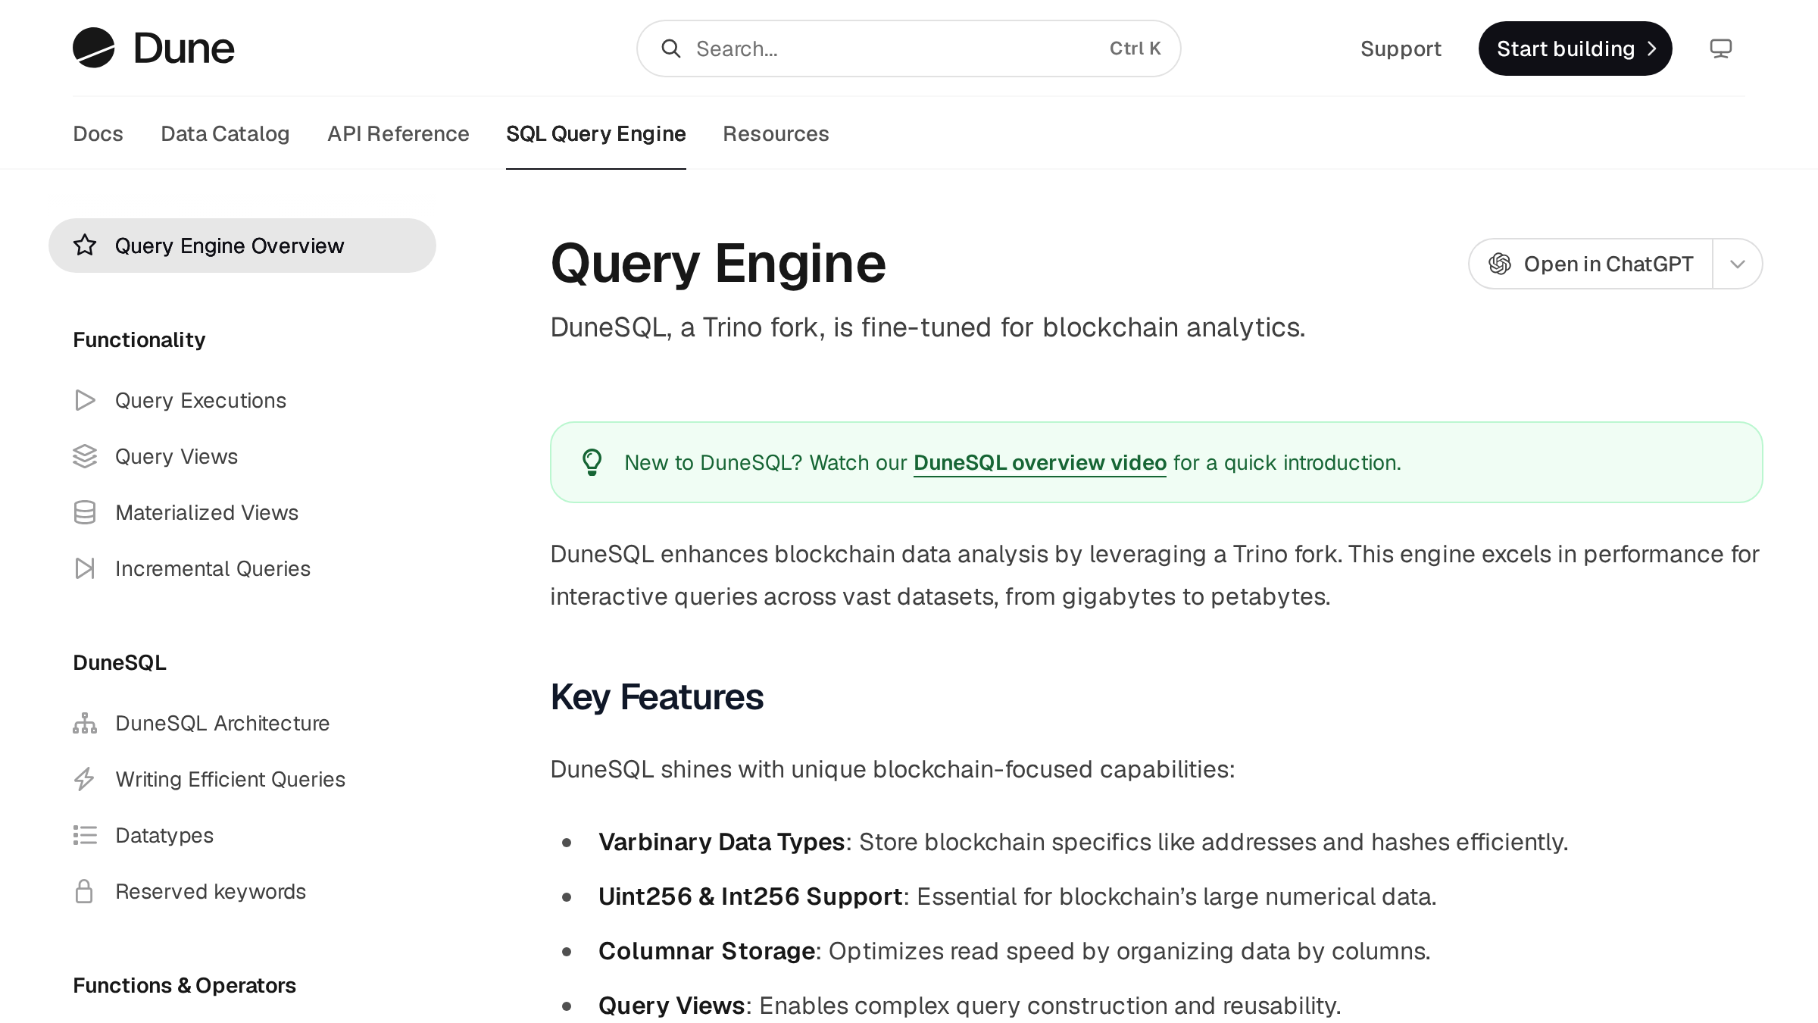The width and height of the screenshot is (1818, 1023).
Task: Open the API Reference tab
Action: [398, 133]
